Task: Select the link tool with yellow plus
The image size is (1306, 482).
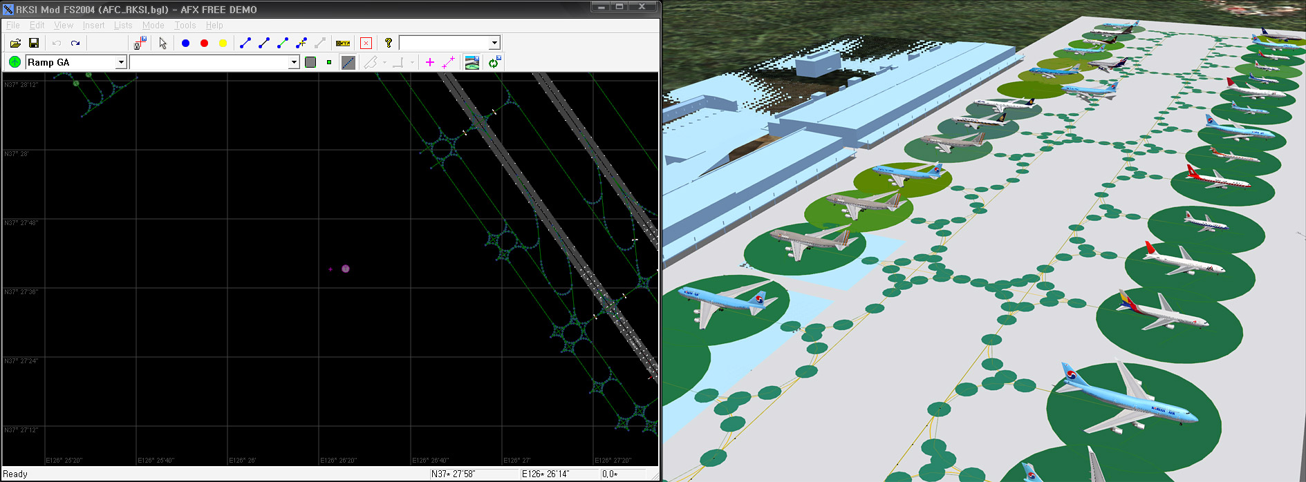Action: 301,43
